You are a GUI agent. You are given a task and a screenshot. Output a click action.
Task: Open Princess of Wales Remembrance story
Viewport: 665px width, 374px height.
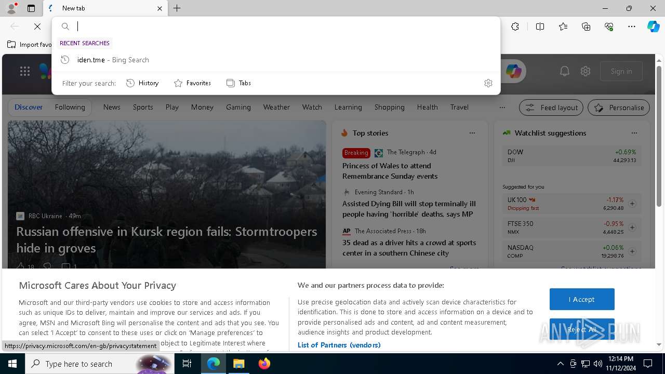coord(390,171)
